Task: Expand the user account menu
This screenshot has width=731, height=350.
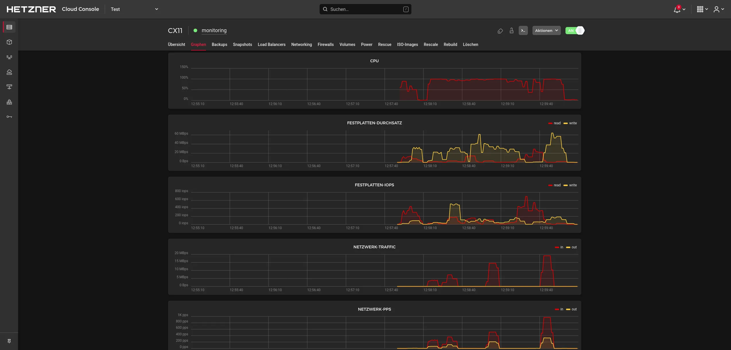Action: pos(718,9)
